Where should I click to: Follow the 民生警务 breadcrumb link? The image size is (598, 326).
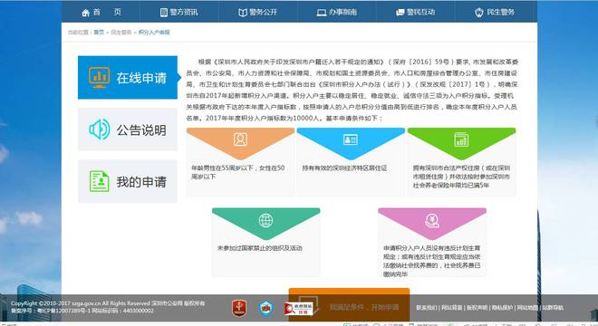(121, 33)
